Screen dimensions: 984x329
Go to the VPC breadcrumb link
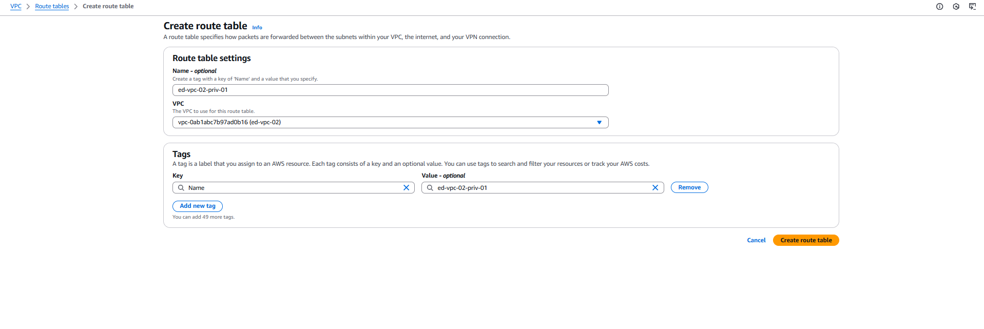pos(16,6)
